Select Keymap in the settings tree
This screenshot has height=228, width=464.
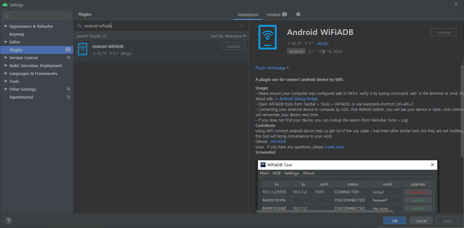(17, 34)
